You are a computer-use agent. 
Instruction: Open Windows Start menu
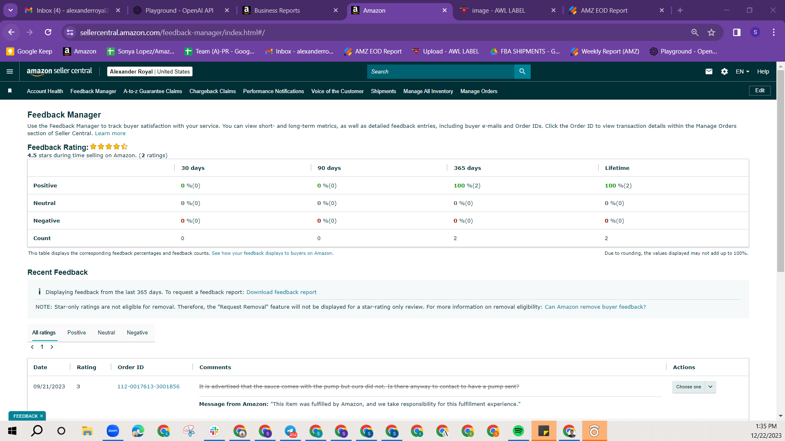pyautogui.click(x=12, y=431)
